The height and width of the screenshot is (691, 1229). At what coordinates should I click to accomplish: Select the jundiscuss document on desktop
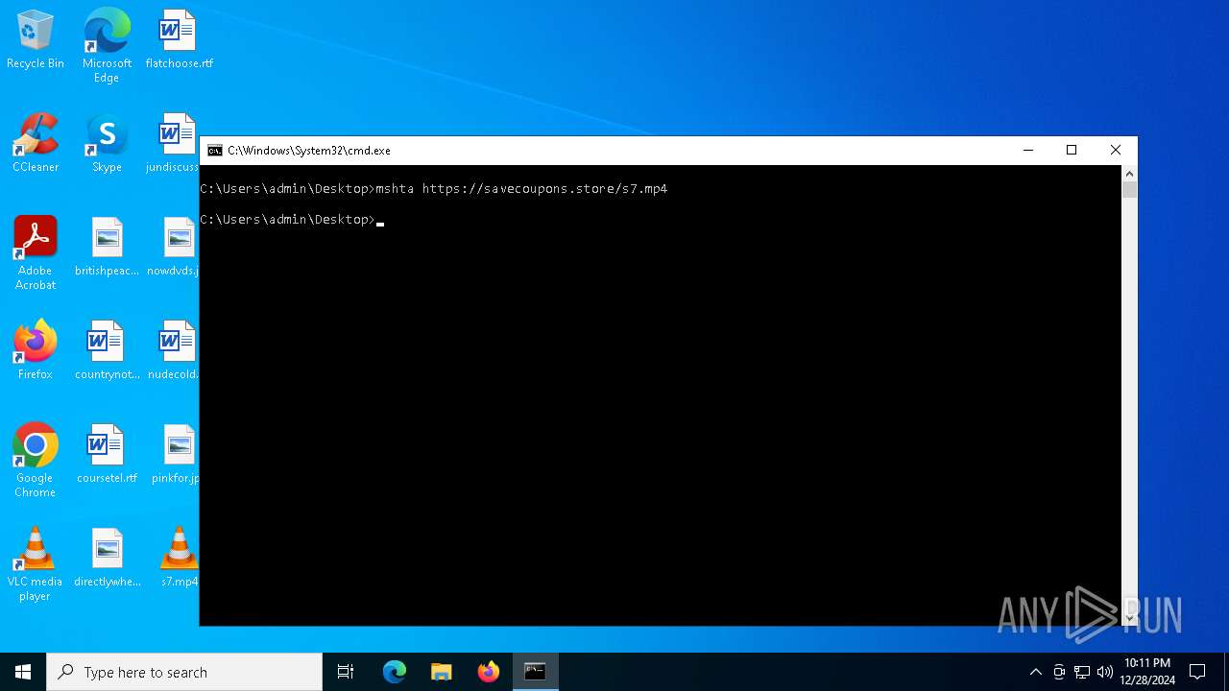click(x=173, y=144)
